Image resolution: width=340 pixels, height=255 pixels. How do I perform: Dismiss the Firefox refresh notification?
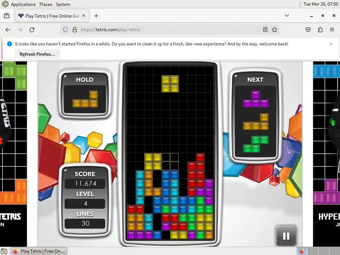click(x=331, y=44)
